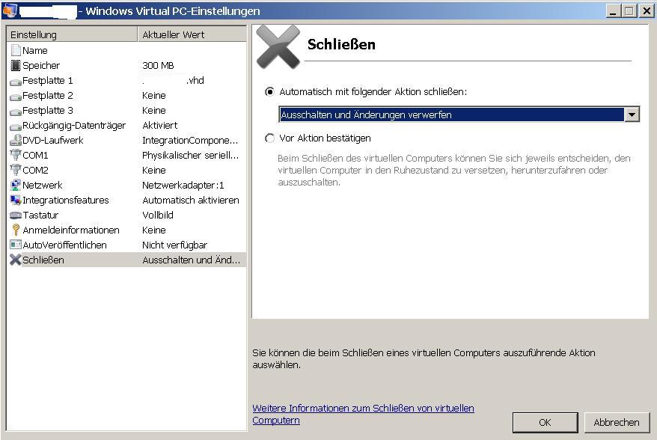
Task: Confirm settings with OK button
Action: tap(545, 422)
